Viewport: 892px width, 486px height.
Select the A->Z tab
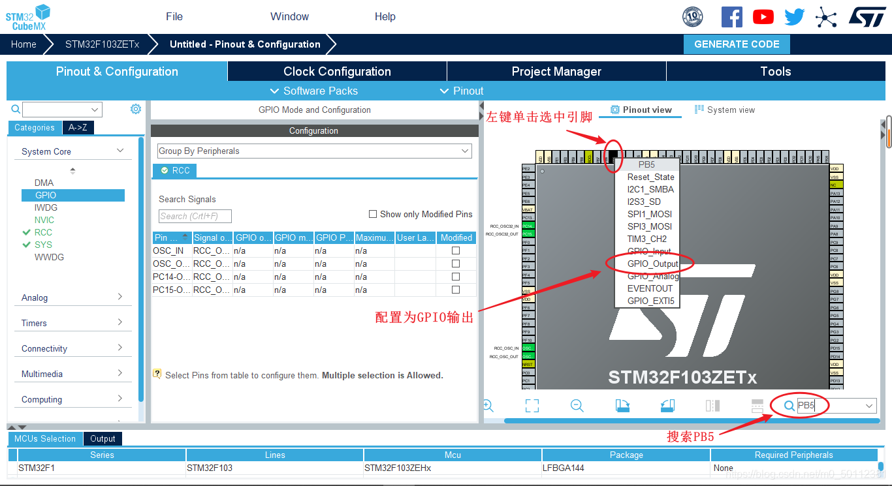pyautogui.click(x=78, y=128)
